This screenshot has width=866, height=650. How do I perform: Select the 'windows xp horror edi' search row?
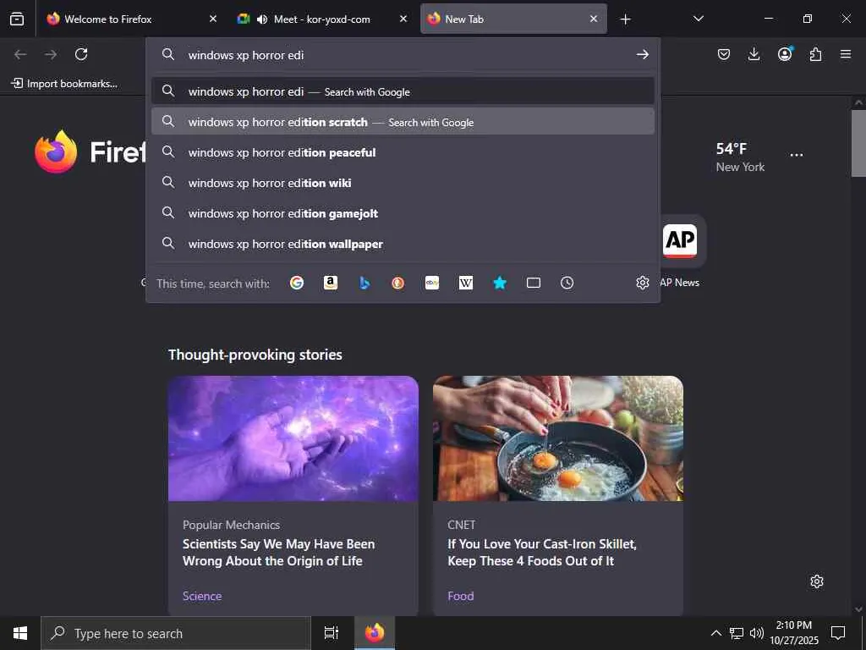click(x=403, y=91)
